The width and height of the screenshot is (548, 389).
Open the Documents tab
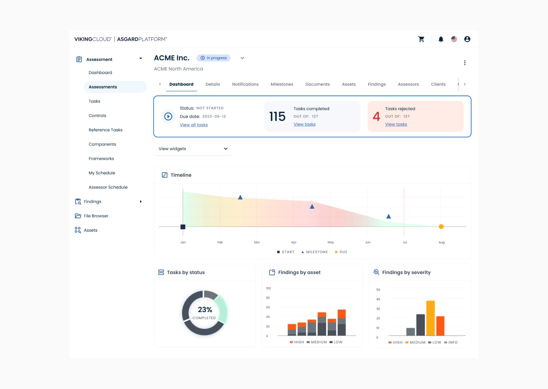pos(318,84)
